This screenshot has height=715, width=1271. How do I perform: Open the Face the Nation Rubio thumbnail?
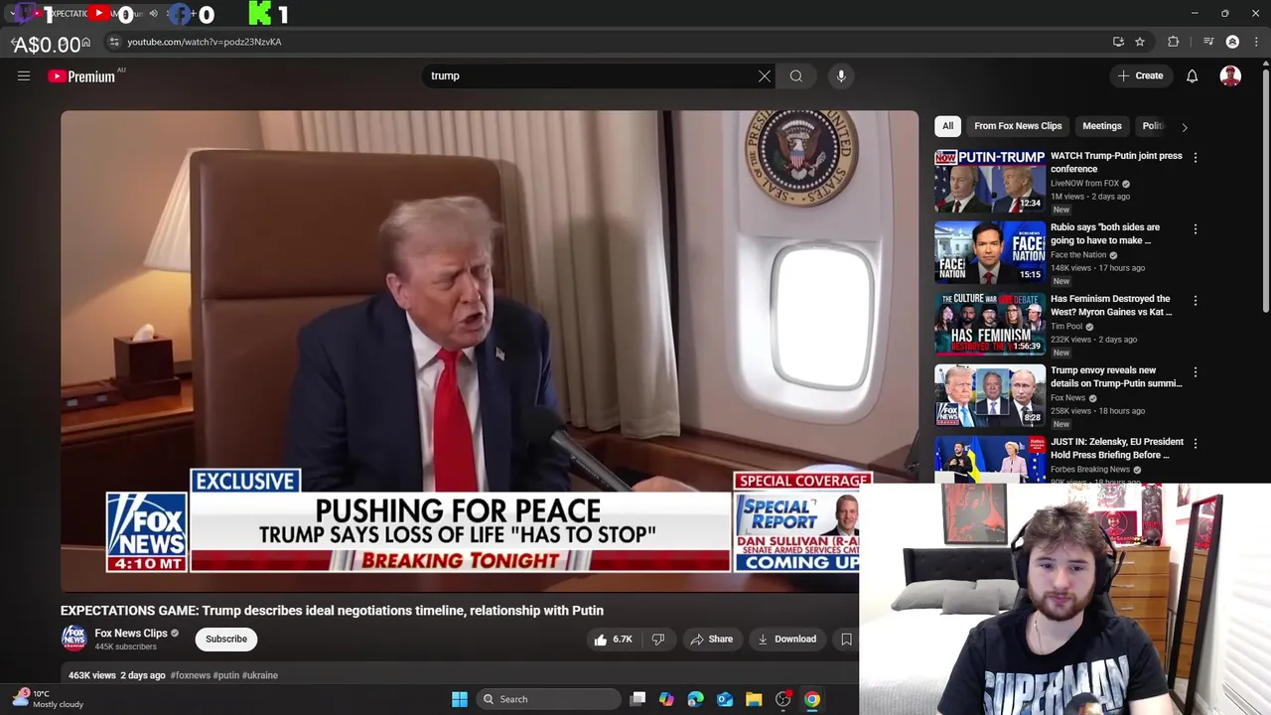coord(990,252)
